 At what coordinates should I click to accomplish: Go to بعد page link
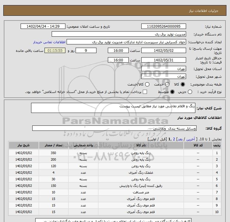180,139
